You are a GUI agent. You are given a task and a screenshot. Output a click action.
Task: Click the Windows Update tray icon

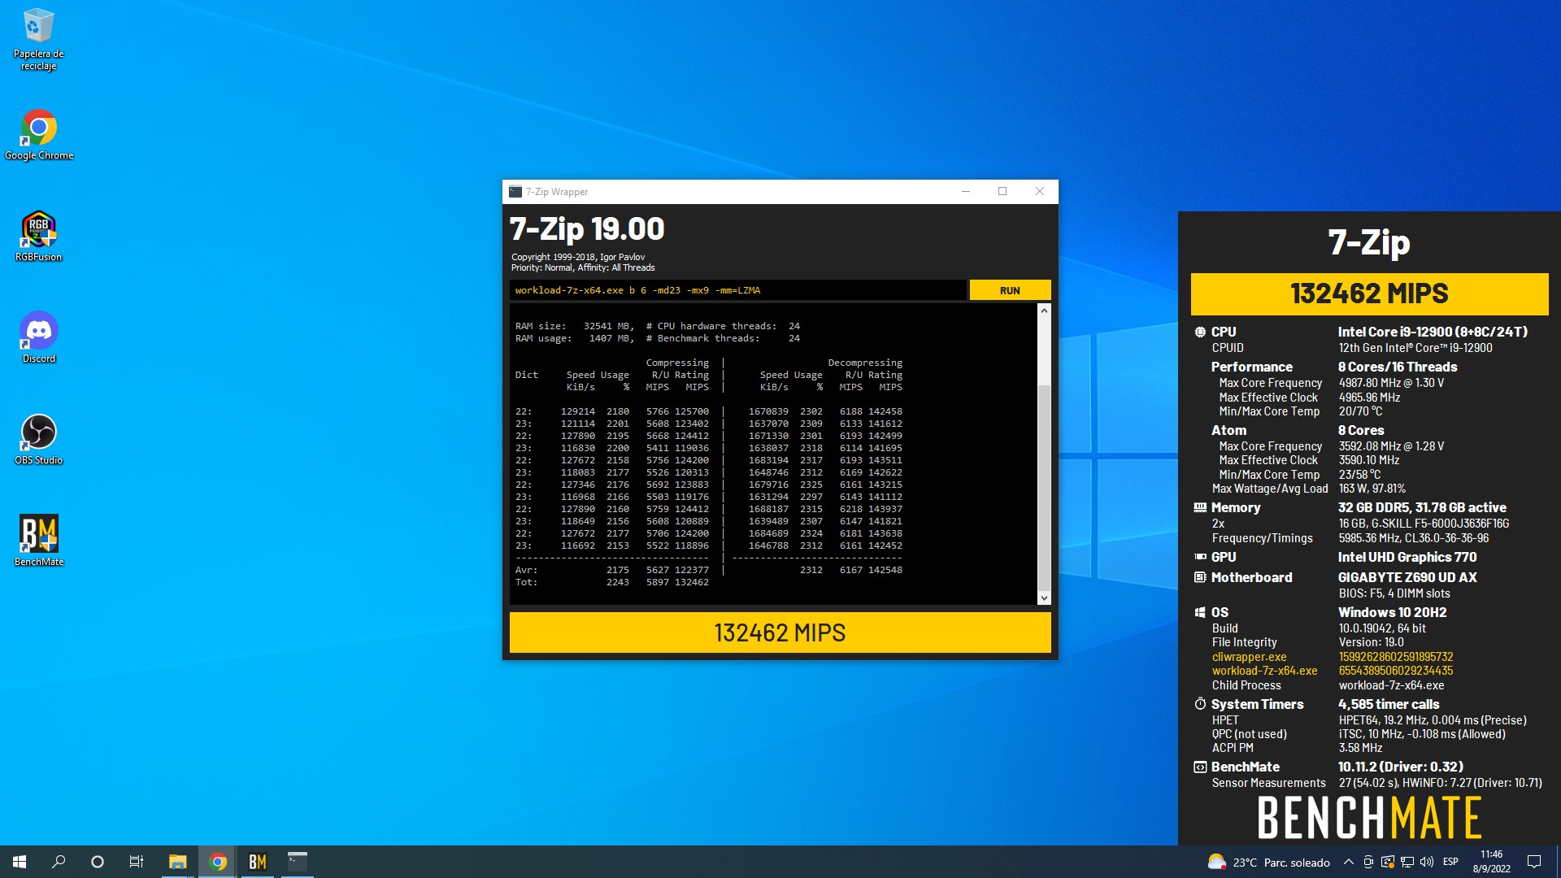click(1388, 862)
